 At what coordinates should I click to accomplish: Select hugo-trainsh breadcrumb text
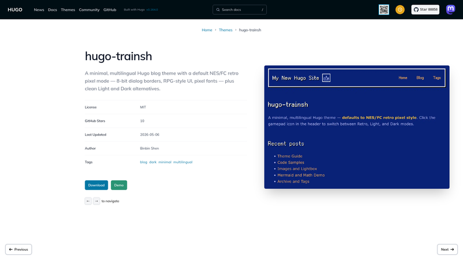click(x=250, y=30)
